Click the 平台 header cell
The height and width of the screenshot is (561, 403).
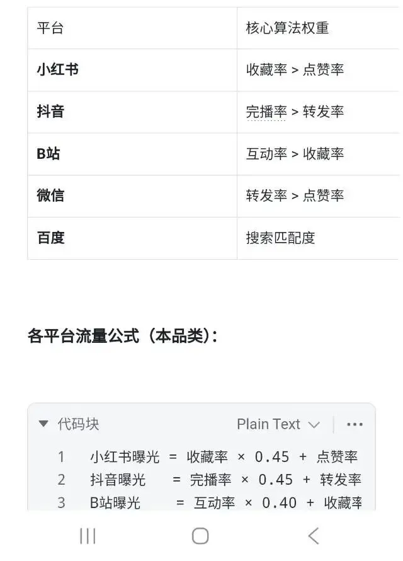[50, 28]
